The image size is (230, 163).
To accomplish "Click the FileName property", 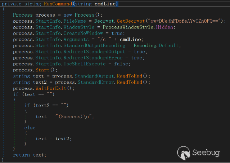I will point(75,21).
